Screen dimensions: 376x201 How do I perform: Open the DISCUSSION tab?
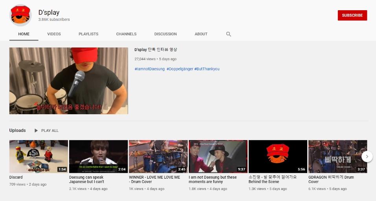165,34
